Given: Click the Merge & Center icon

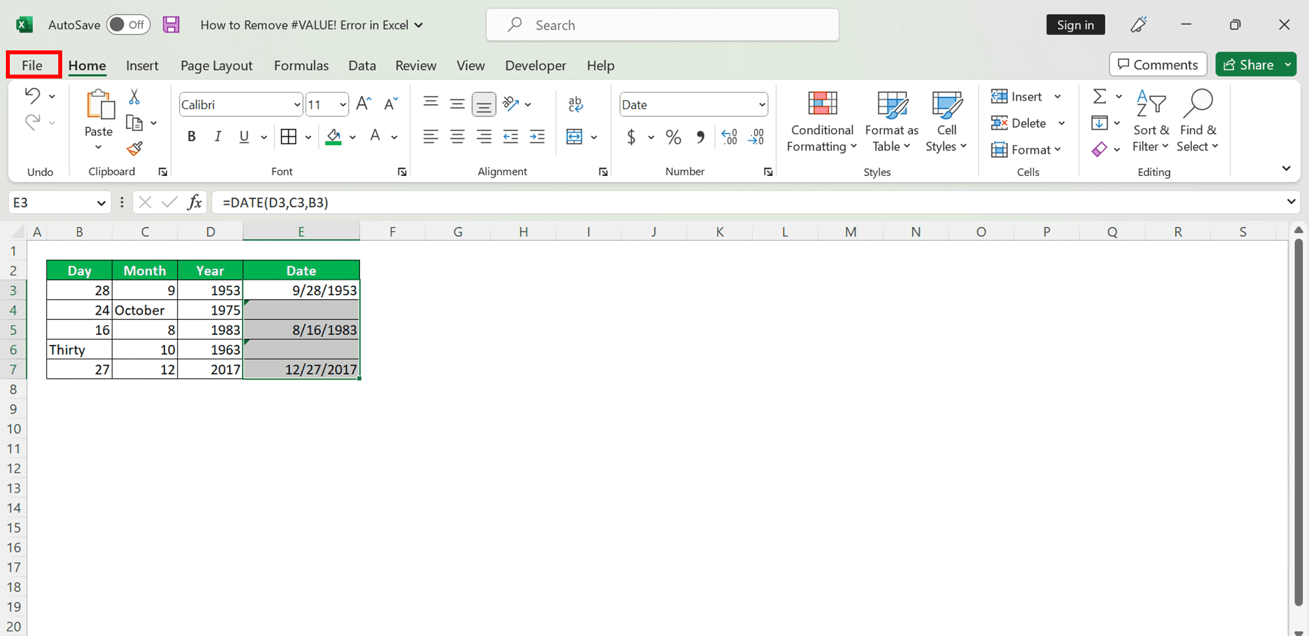Looking at the screenshot, I should [575, 137].
